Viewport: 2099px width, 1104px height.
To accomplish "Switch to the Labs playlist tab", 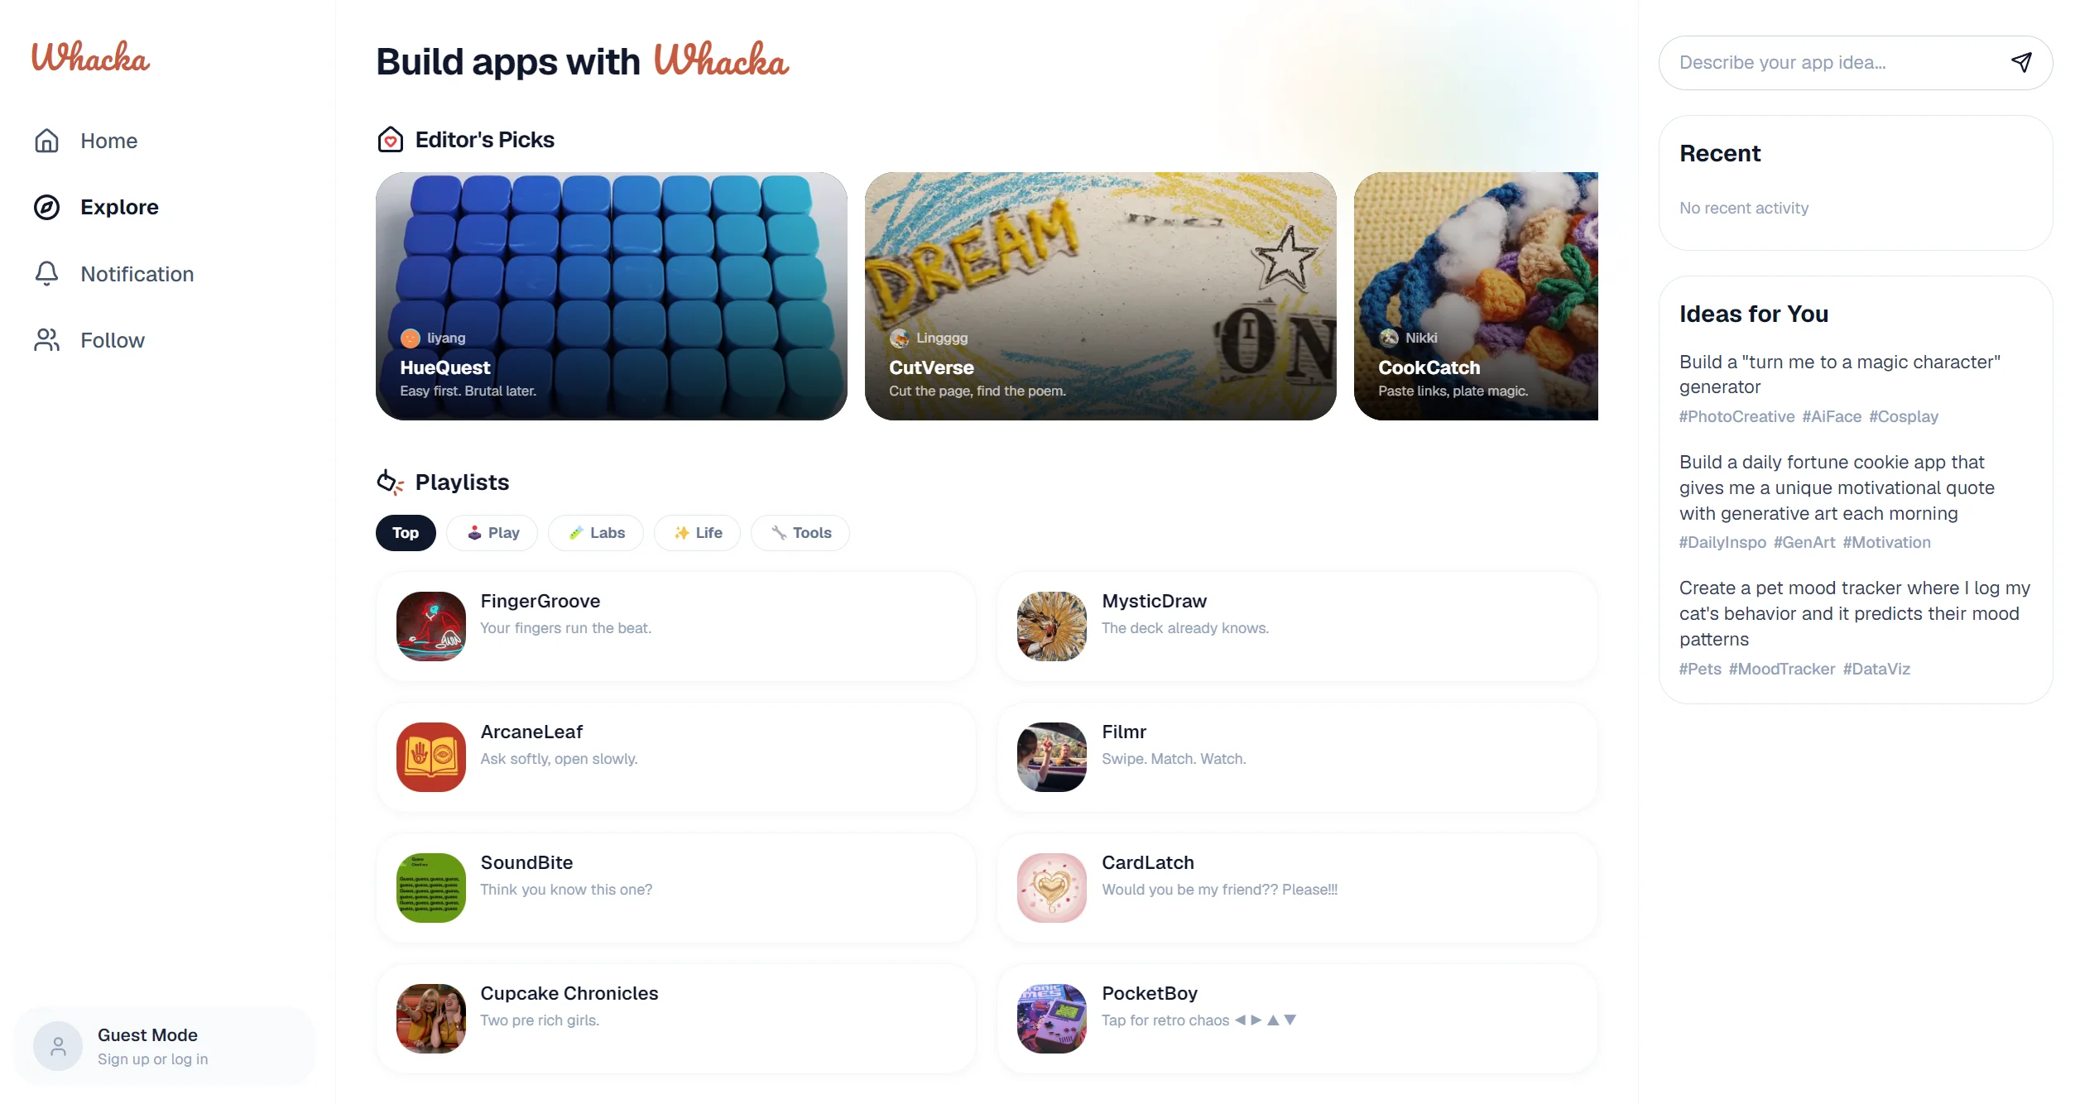I will tap(596, 533).
